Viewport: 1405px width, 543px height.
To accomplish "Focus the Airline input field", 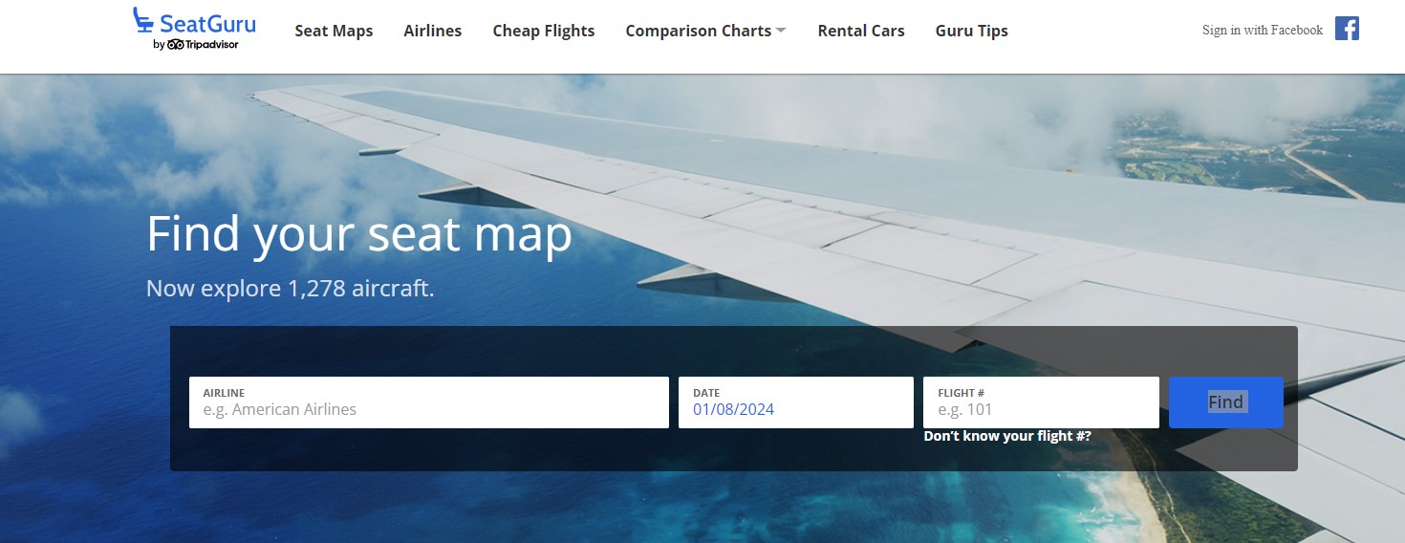I will tap(429, 402).
